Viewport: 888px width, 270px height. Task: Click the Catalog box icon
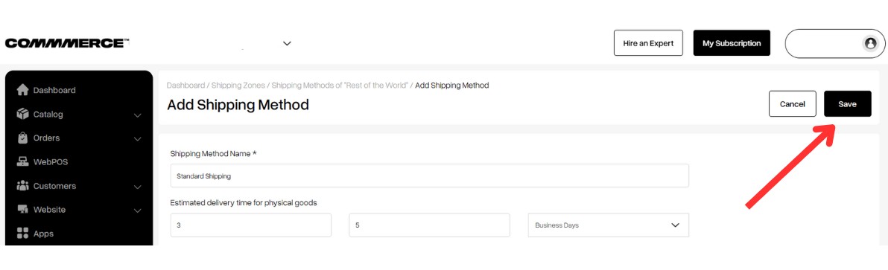click(x=22, y=114)
